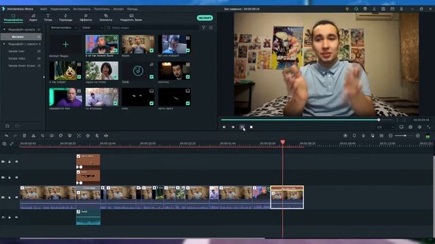Hide the second video track with its eye icon

(16, 178)
